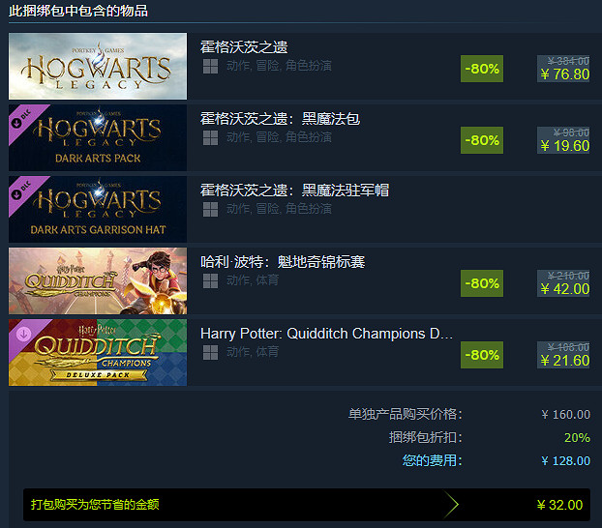Open 霍格沃茨之遗：黑魔法驻军帽 title link
The height and width of the screenshot is (528, 602).
pyautogui.click(x=294, y=191)
